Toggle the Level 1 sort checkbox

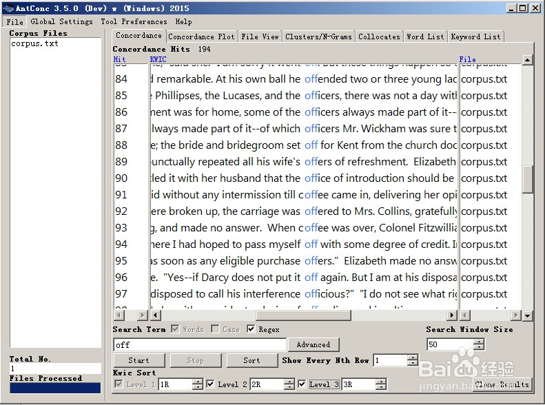(x=119, y=384)
